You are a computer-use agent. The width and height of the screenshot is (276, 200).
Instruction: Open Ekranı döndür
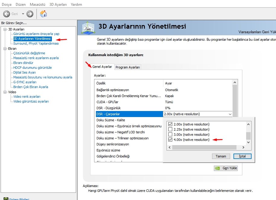(x=23, y=63)
